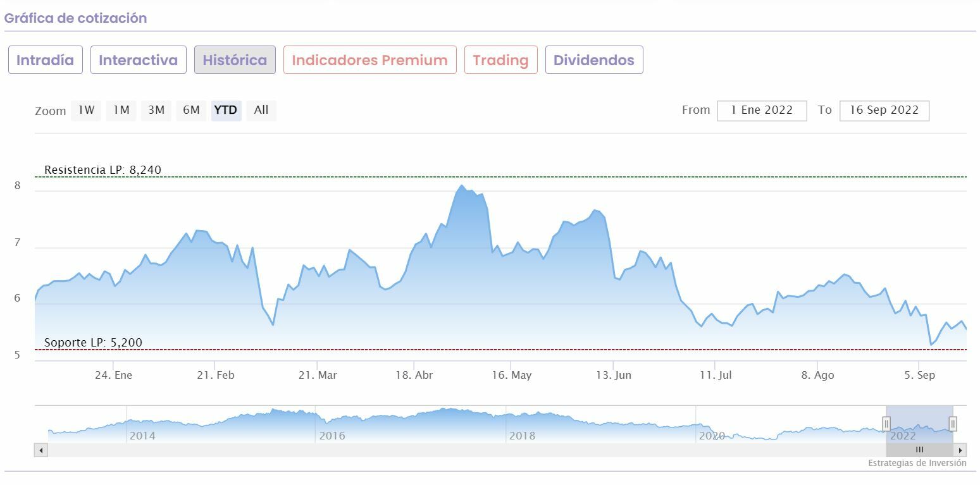Viewport: 980px width, 485px height.
Task: Click the From date field
Action: pyautogui.click(x=762, y=110)
